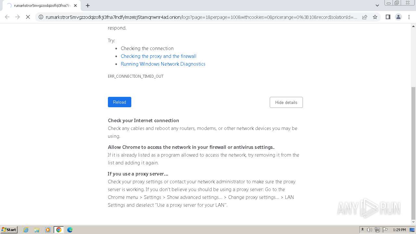416x234 pixels.
Task: Select the 'Check your Internet connection' heading
Action: click(143, 120)
